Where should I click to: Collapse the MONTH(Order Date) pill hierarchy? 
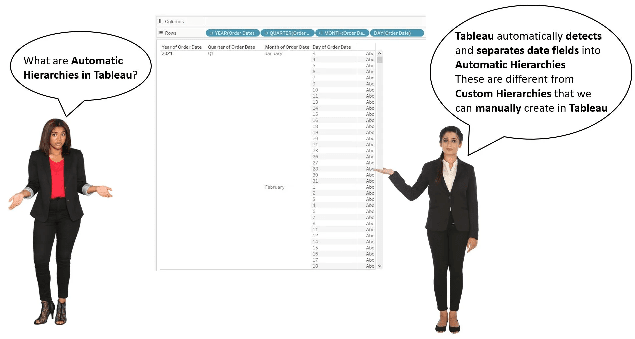click(321, 33)
